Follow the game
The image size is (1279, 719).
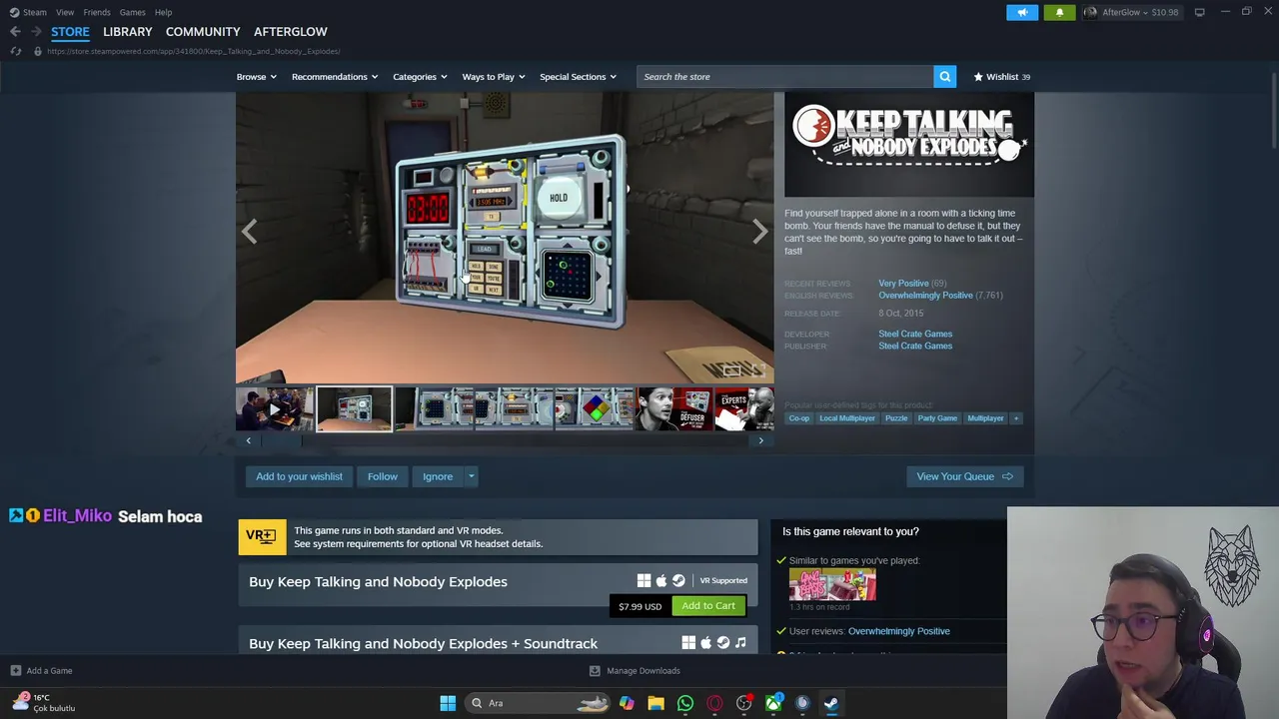coord(383,476)
